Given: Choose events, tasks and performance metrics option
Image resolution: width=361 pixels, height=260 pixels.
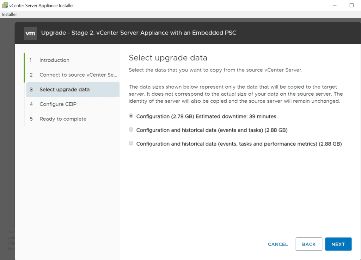Looking at the screenshot, I should pyautogui.click(x=131, y=144).
